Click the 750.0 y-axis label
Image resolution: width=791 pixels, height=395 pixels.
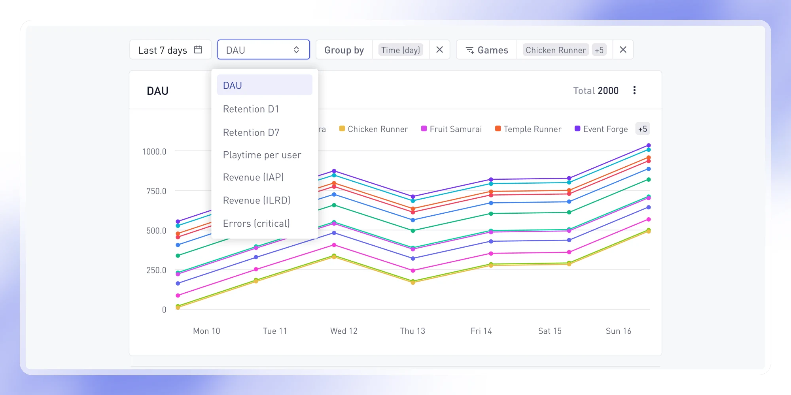(x=156, y=191)
